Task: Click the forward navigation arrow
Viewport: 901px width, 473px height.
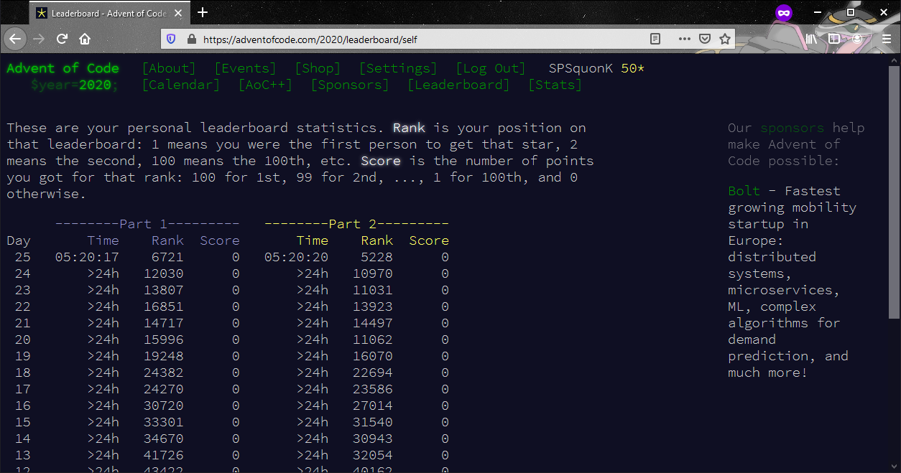Action: (x=40, y=39)
